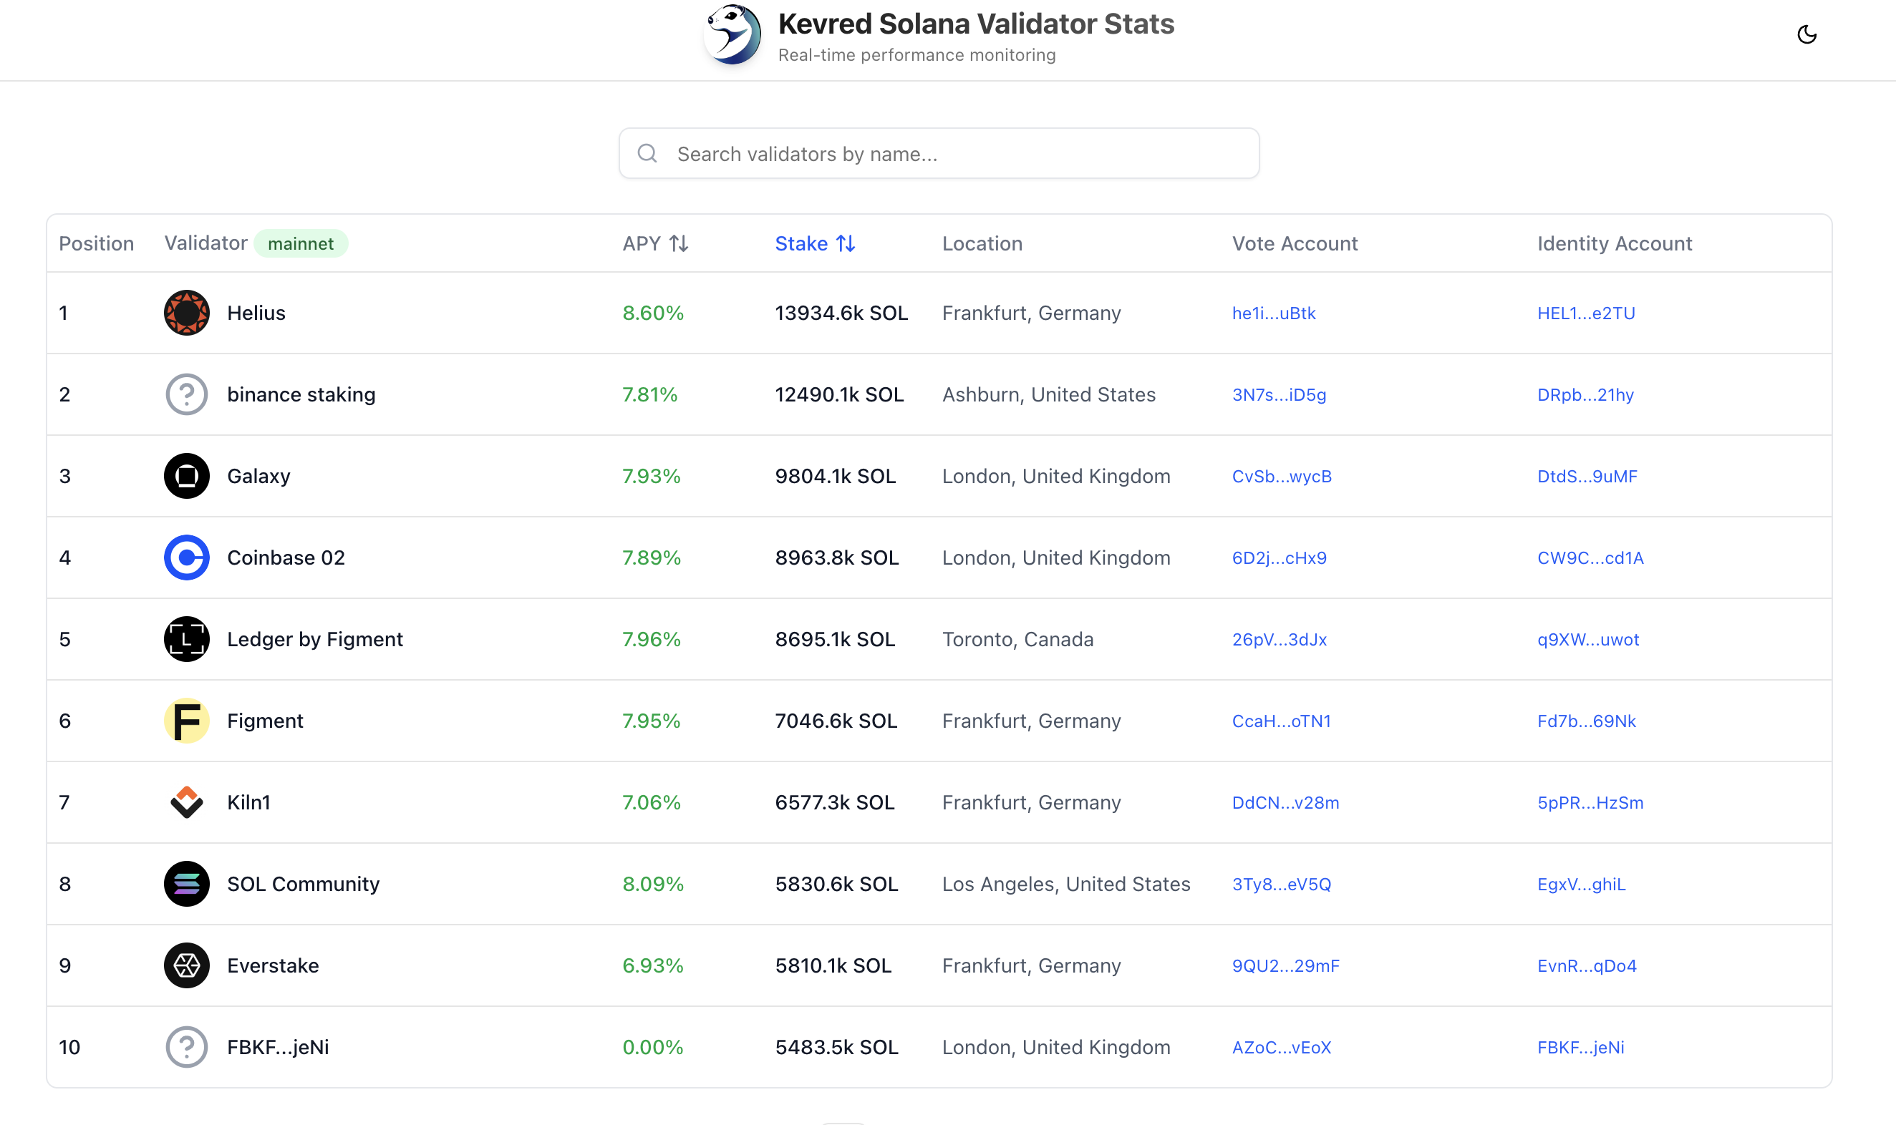Open identity account CW9C...cd1A
The height and width of the screenshot is (1125, 1896).
click(1590, 558)
